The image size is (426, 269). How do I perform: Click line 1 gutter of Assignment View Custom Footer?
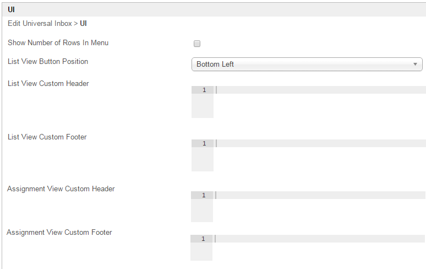(x=203, y=239)
